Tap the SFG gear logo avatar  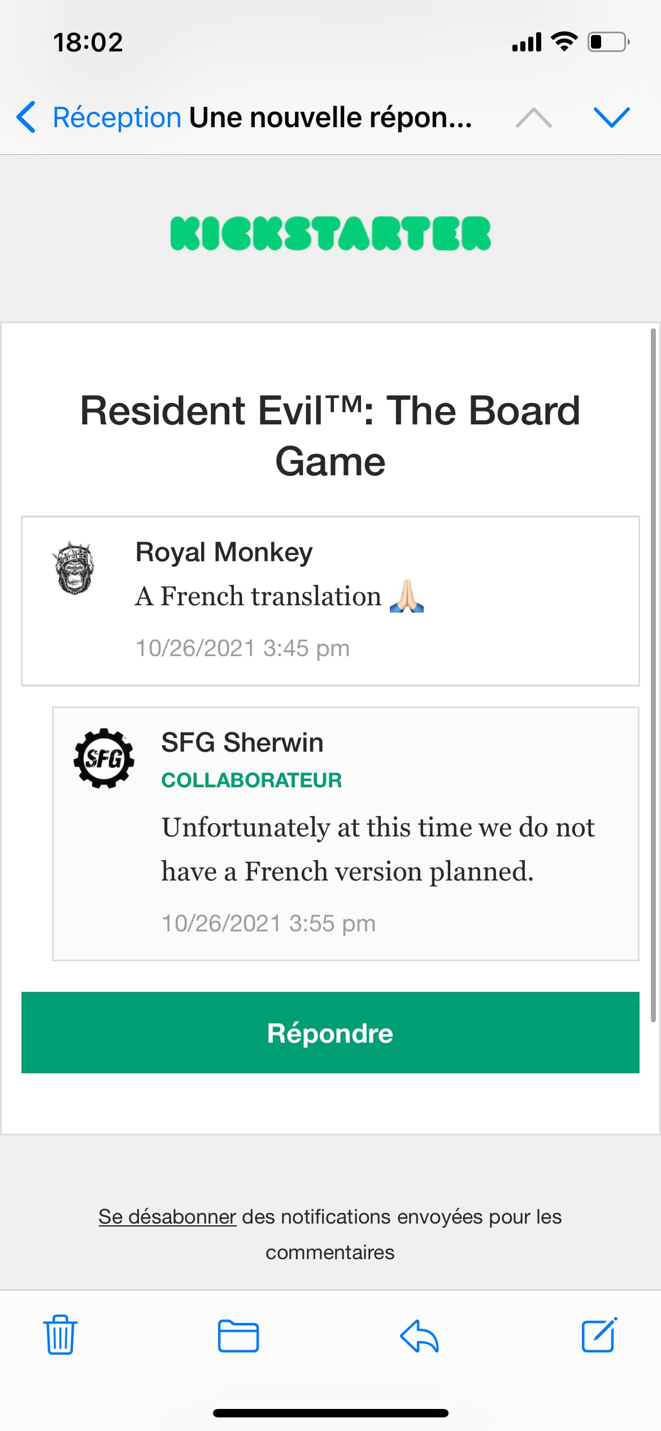[104, 758]
